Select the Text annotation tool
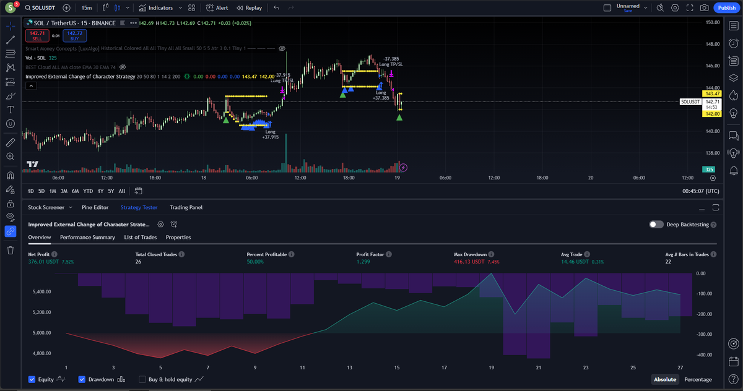The image size is (743, 391). click(x=11, y=110)
